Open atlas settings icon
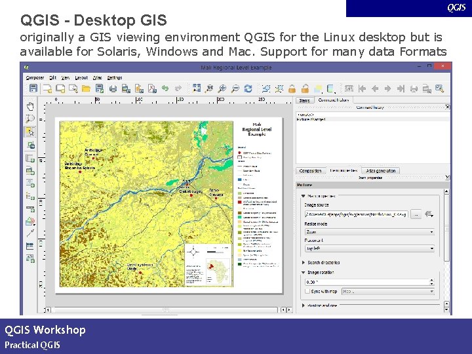 tap(439, 88)
